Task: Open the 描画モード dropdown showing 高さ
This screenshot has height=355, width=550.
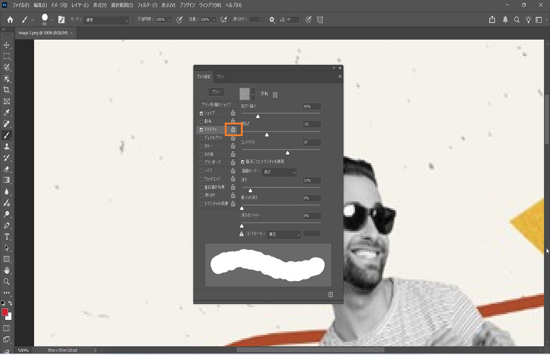Action: [279, 172]
